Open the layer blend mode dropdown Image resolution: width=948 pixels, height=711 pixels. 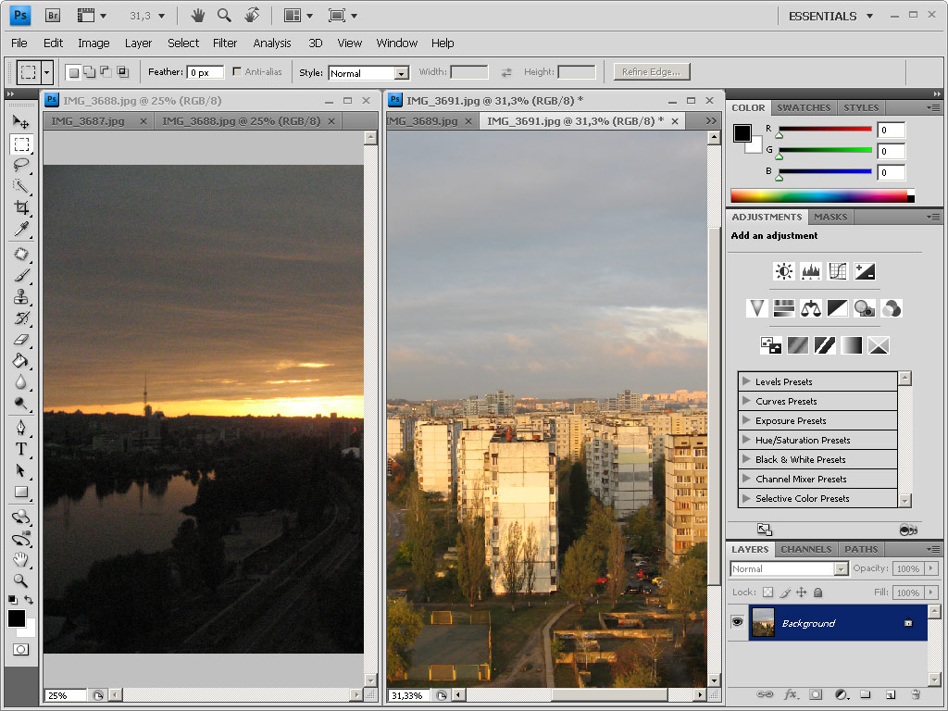789,569
